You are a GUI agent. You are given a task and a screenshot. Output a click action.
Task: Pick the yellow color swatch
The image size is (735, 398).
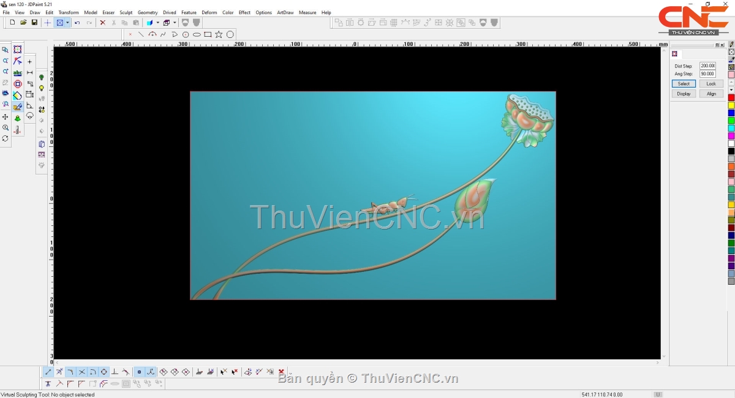coord(731,105)
